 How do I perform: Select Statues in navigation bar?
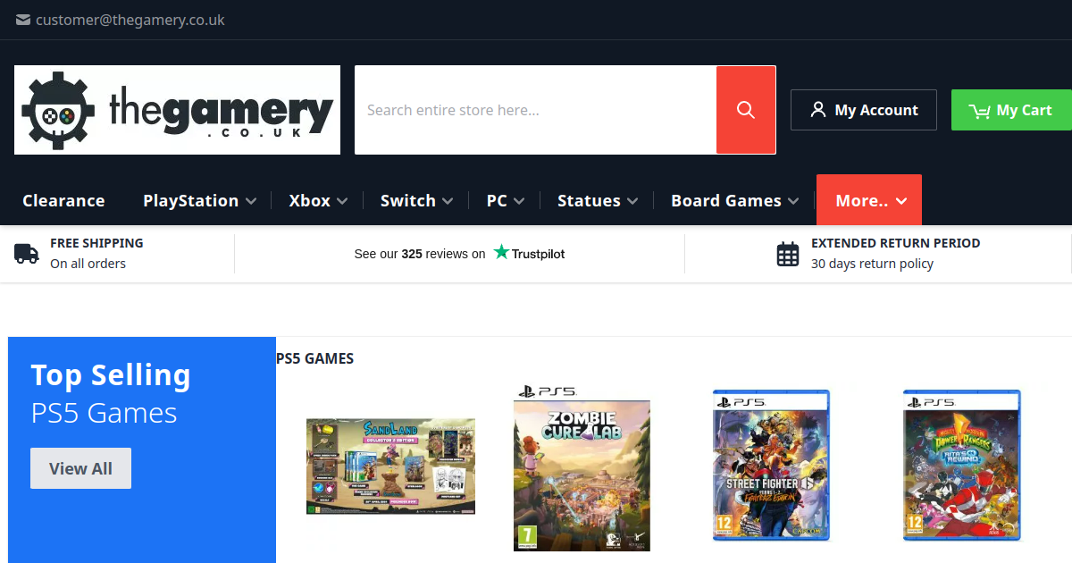point(589,200)
